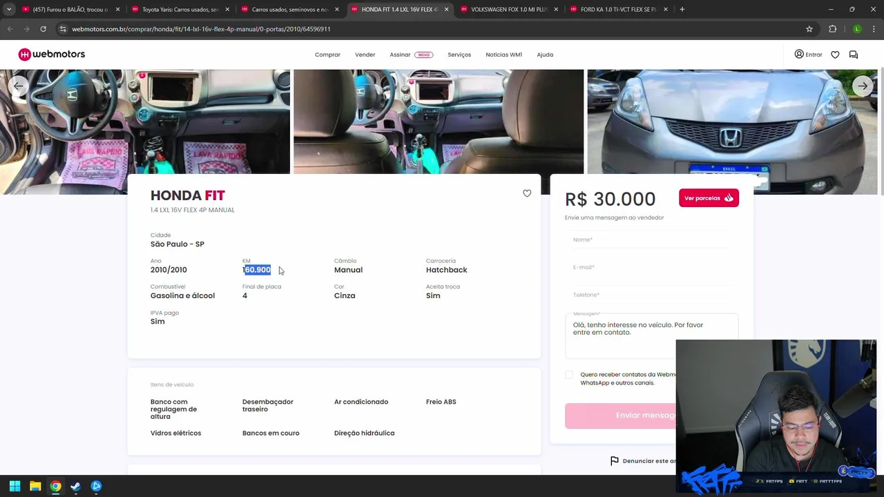Open browser extensions puzzle icon
884x497 pixels.
pos(832,29)
